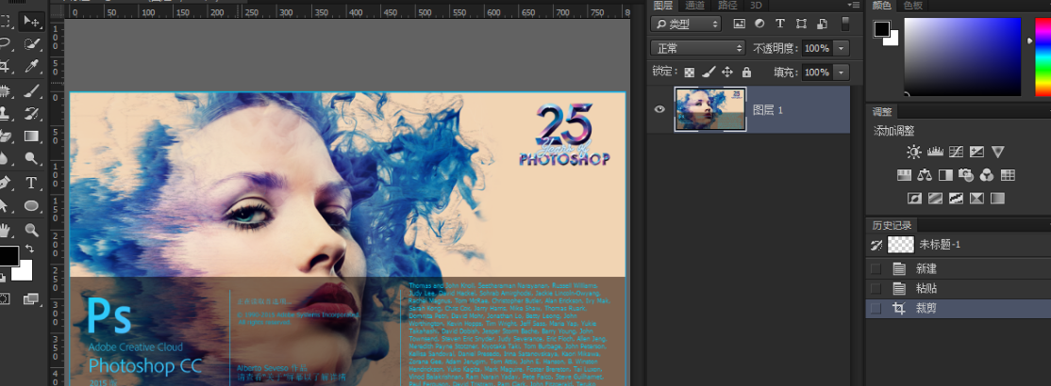Hide 图层 1 with eye icon
Screen dimensions: 1051x386
click(659, 108)
